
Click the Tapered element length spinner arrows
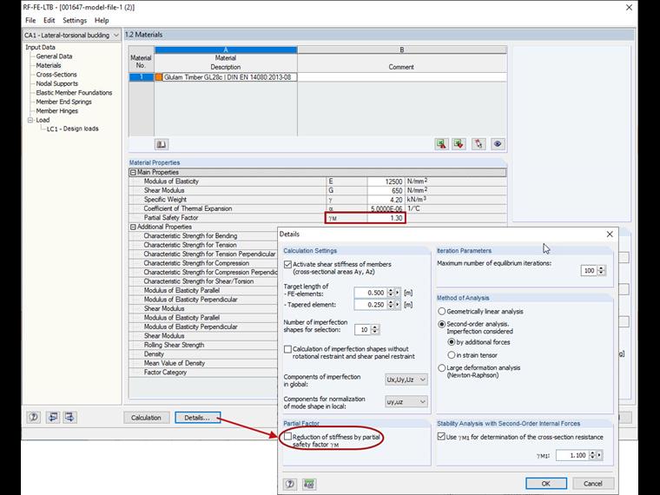(391, 304)
